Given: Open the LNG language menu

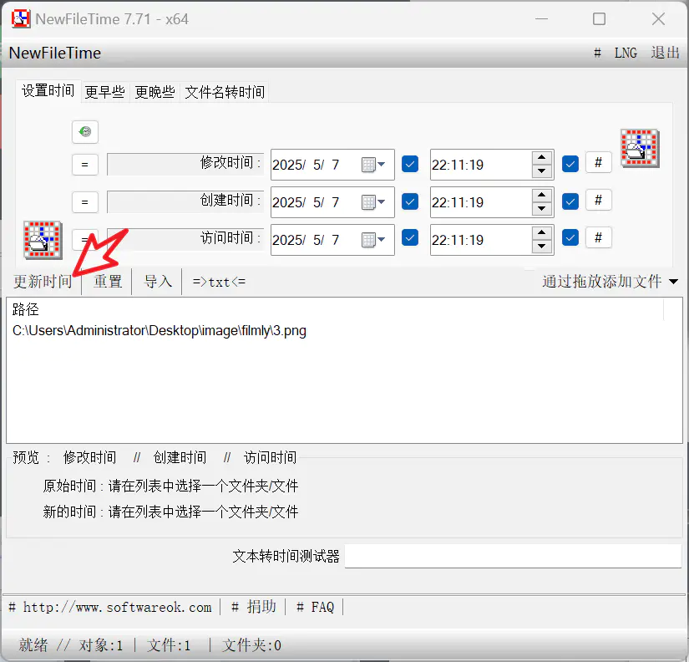Looking at the screenshot, I should coord(626,53).
